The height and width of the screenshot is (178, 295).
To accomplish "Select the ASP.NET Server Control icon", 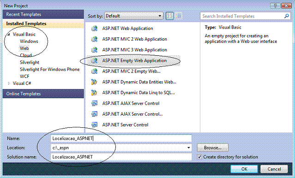I will pyautogui.click(x=94, y=125).
